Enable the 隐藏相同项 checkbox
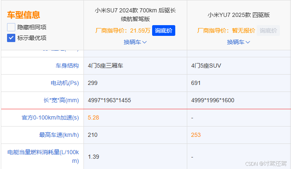Screen dimensions: 291x169 11,27
